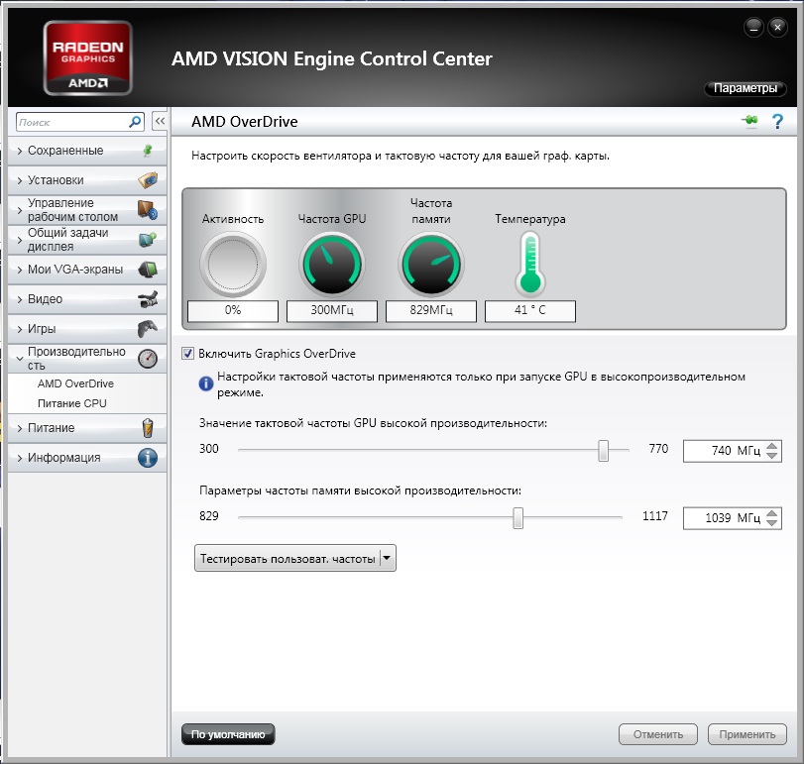Expand the Видео section

coord(20,299)
